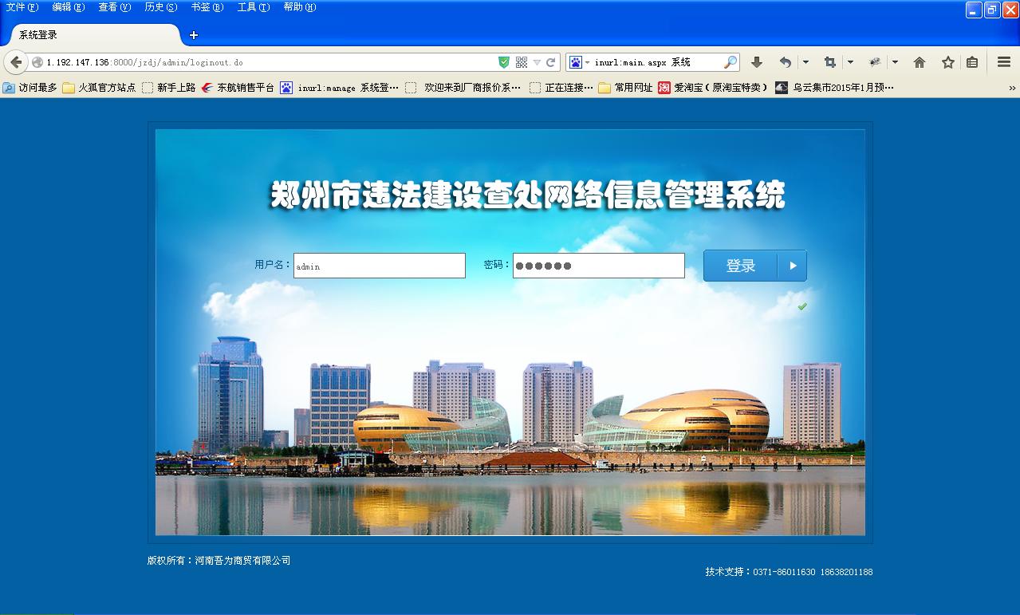Expand the screenshot tool dropdown
The width and height of the screenshot is (1020, 615).
(x=850, y=62)
